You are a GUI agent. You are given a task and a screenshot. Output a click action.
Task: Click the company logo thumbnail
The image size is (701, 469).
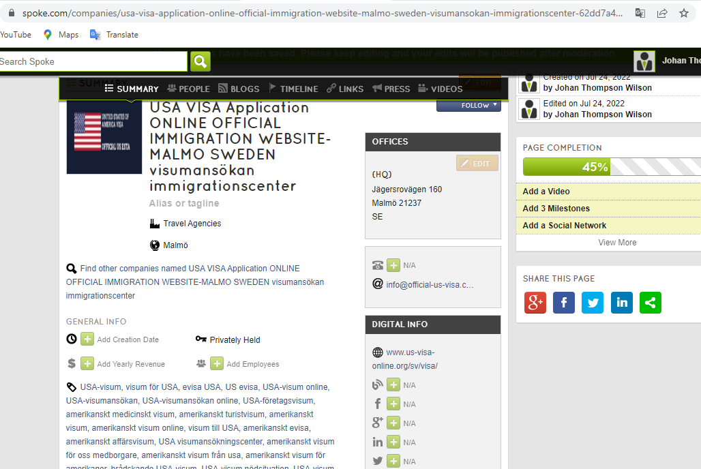(x=104, y=137)
